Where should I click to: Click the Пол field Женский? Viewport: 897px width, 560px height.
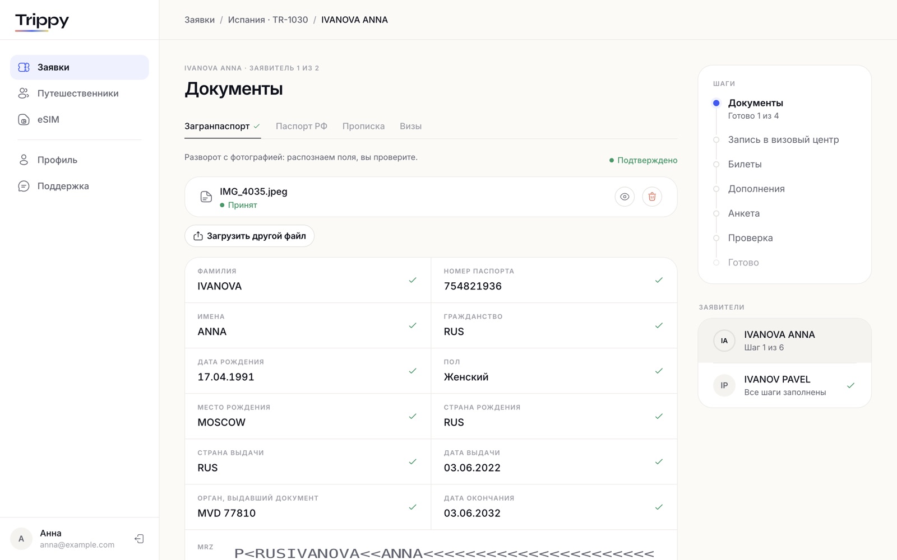pos(554,371)
